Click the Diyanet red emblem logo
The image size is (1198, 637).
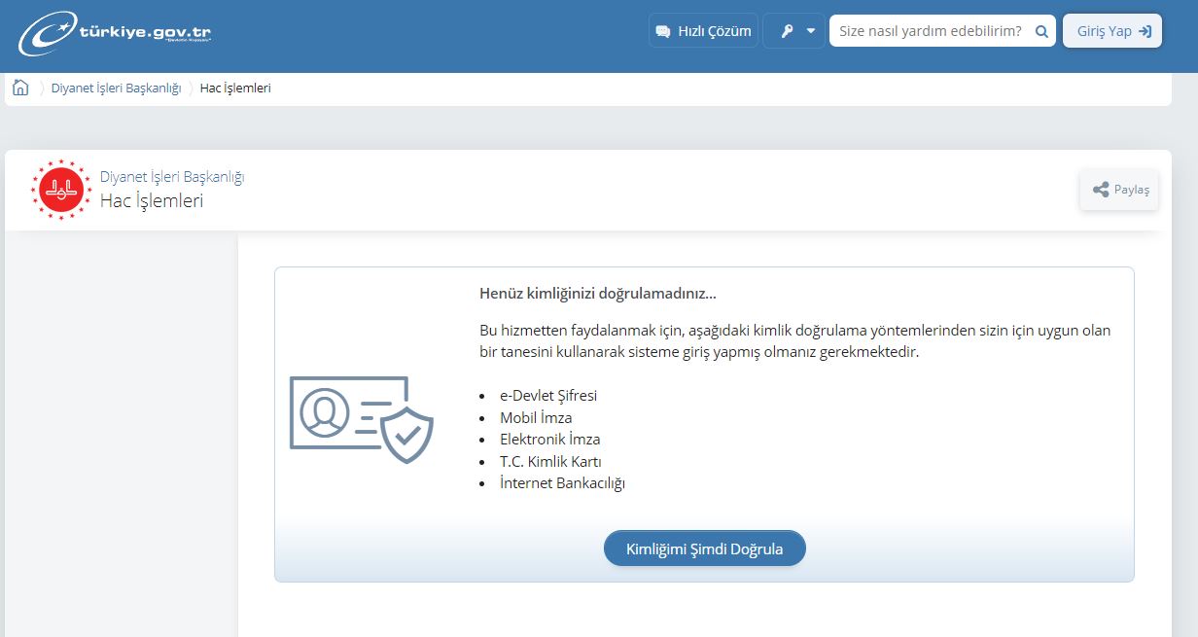(x=60, y=190)
